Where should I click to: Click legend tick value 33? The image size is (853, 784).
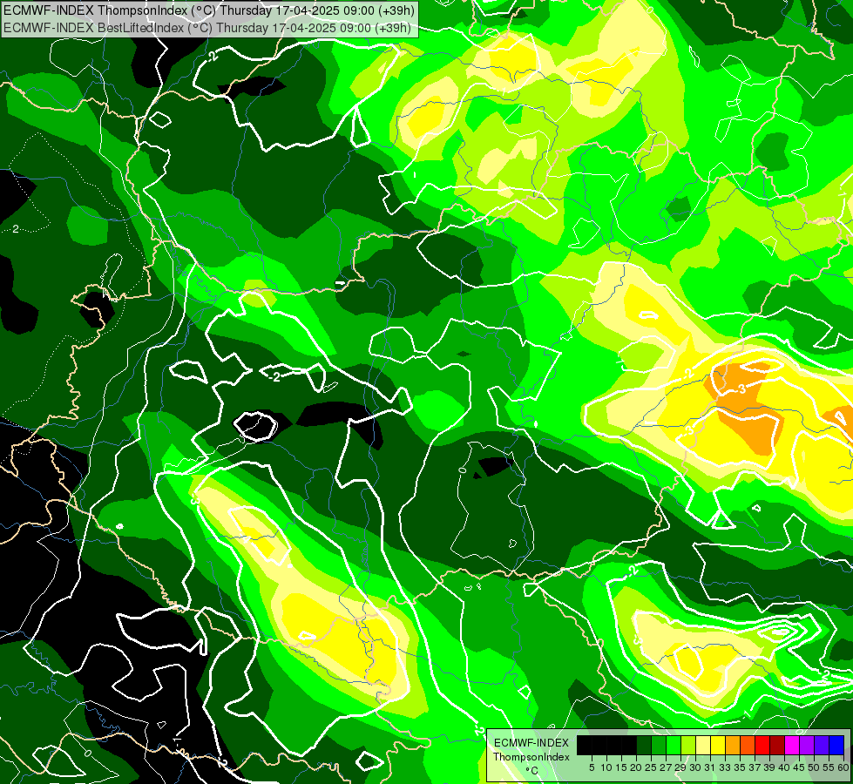[x=725, y=767]
